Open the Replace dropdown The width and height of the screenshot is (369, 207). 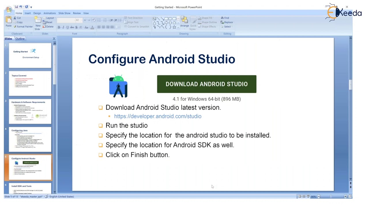click(227, 22)
